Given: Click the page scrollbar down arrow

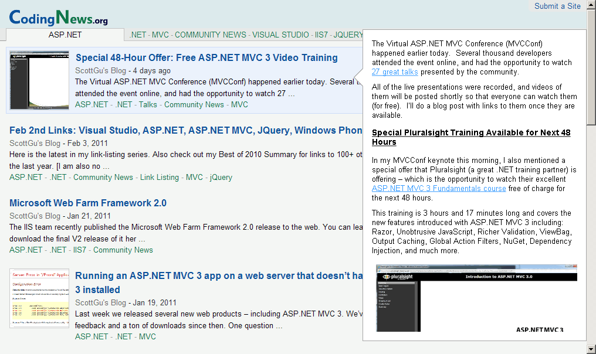Looking at the screenshot, I should point(591,349).
